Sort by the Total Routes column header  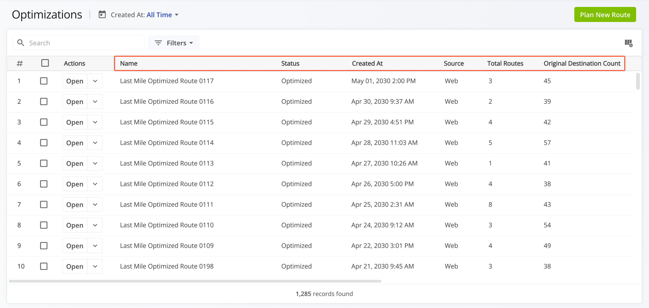tap(505, 63)
